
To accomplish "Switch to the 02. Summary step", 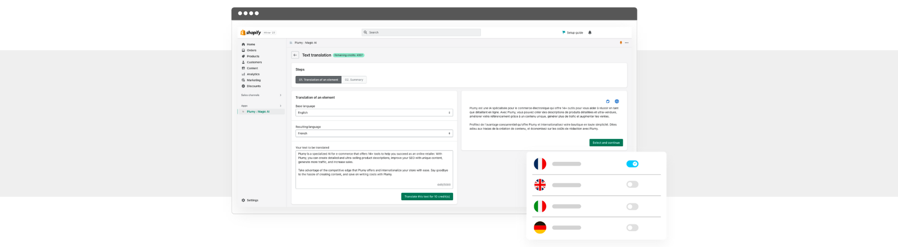I will [354, 80].
